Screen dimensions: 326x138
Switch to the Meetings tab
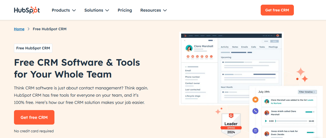point(273,47)
